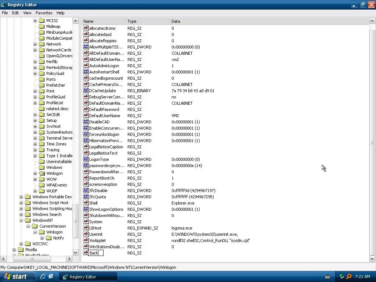Open the Help menu

[x=61, y=13]
